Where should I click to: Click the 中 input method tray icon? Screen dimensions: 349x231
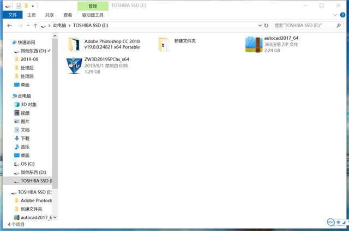click(339, 222)
